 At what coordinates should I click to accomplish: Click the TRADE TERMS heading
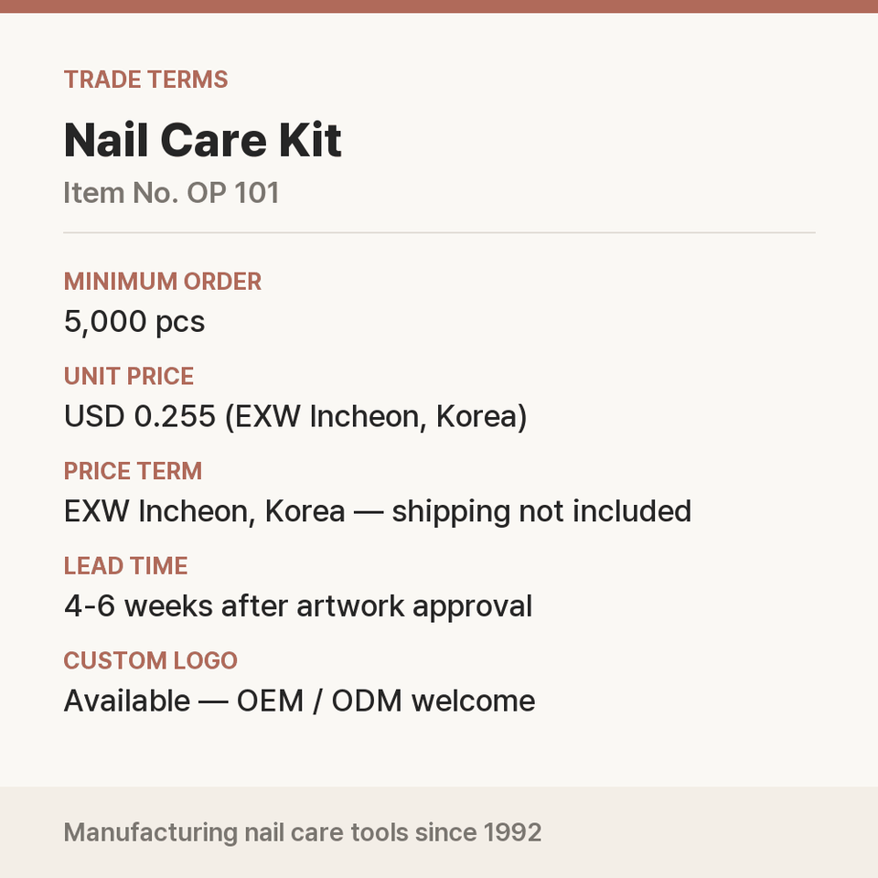145,80
